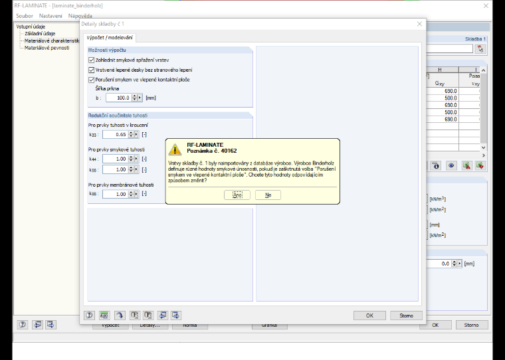Click the spinner arrows of k33 field
The image size is (505, 360).
tap(131, 135)
